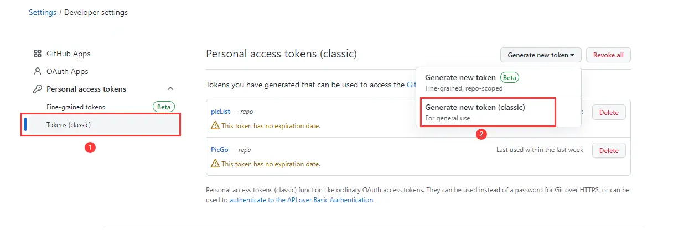The height and width of the screenshot is (237, 684).
Task: Click the Beta badge next to Fine-grained tokens
Action: coord(163,107)
